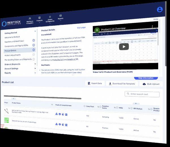Toggle Suppliers and Warehouse completion check
Viewport: 170px width, 147px height.
pyautogui.click(x=34, y=40)
